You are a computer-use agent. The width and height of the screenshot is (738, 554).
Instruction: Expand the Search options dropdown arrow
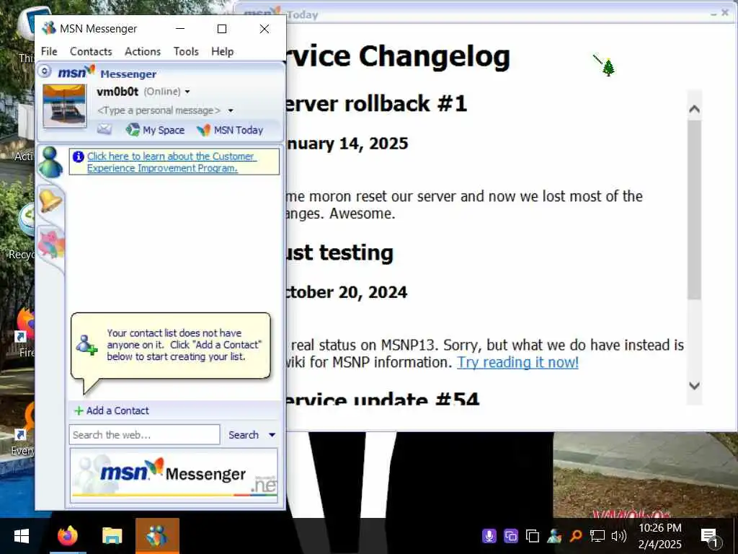click(272, 435)
